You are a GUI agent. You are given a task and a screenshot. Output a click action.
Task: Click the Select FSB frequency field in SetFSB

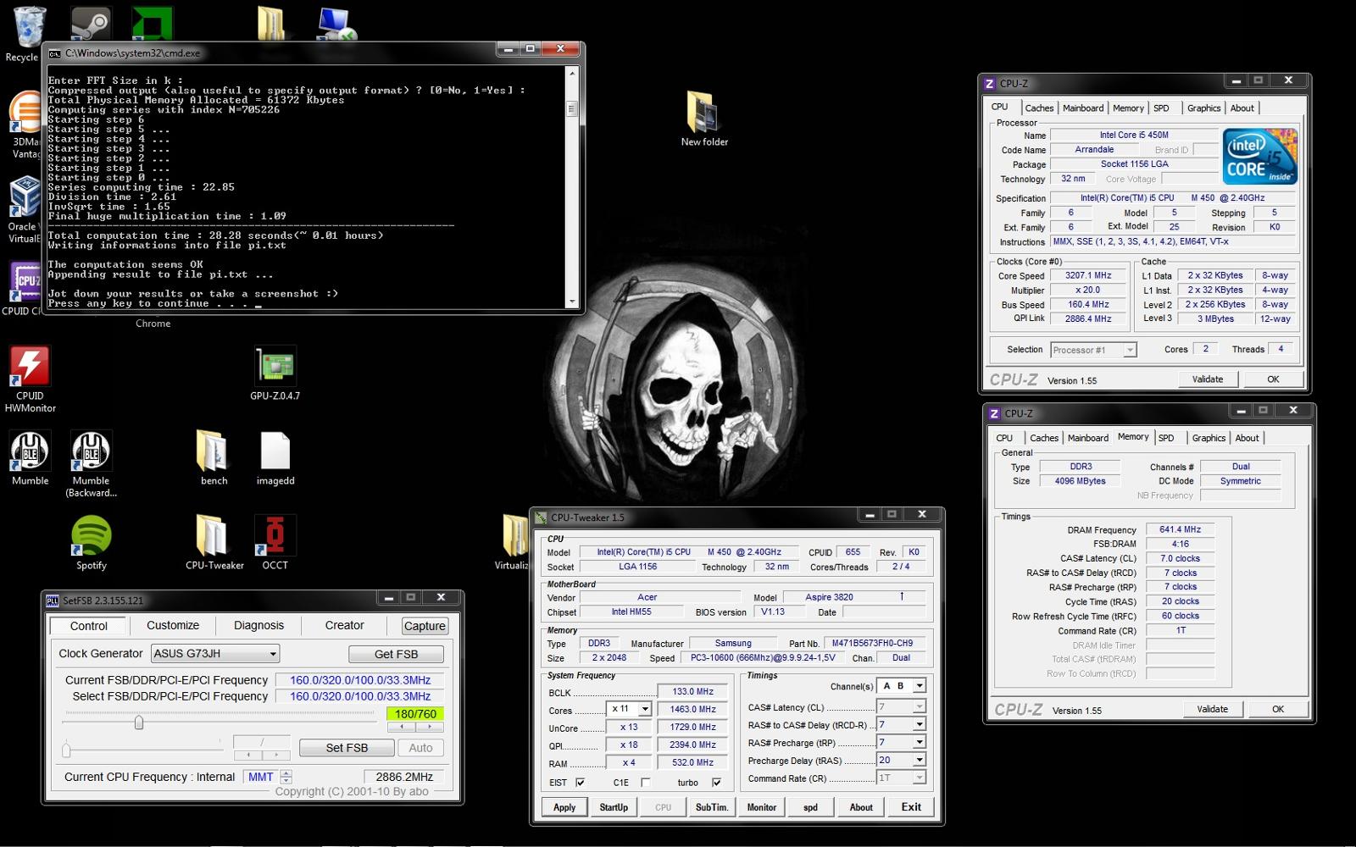coord(360,696)
